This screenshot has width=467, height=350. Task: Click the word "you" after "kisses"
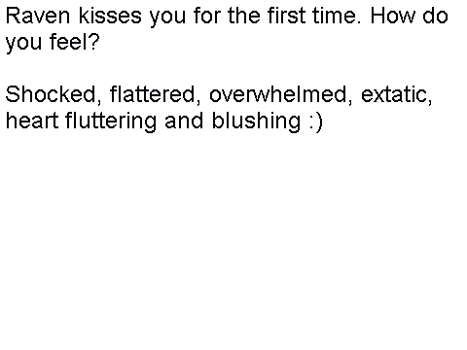click(x=167, y=17)
